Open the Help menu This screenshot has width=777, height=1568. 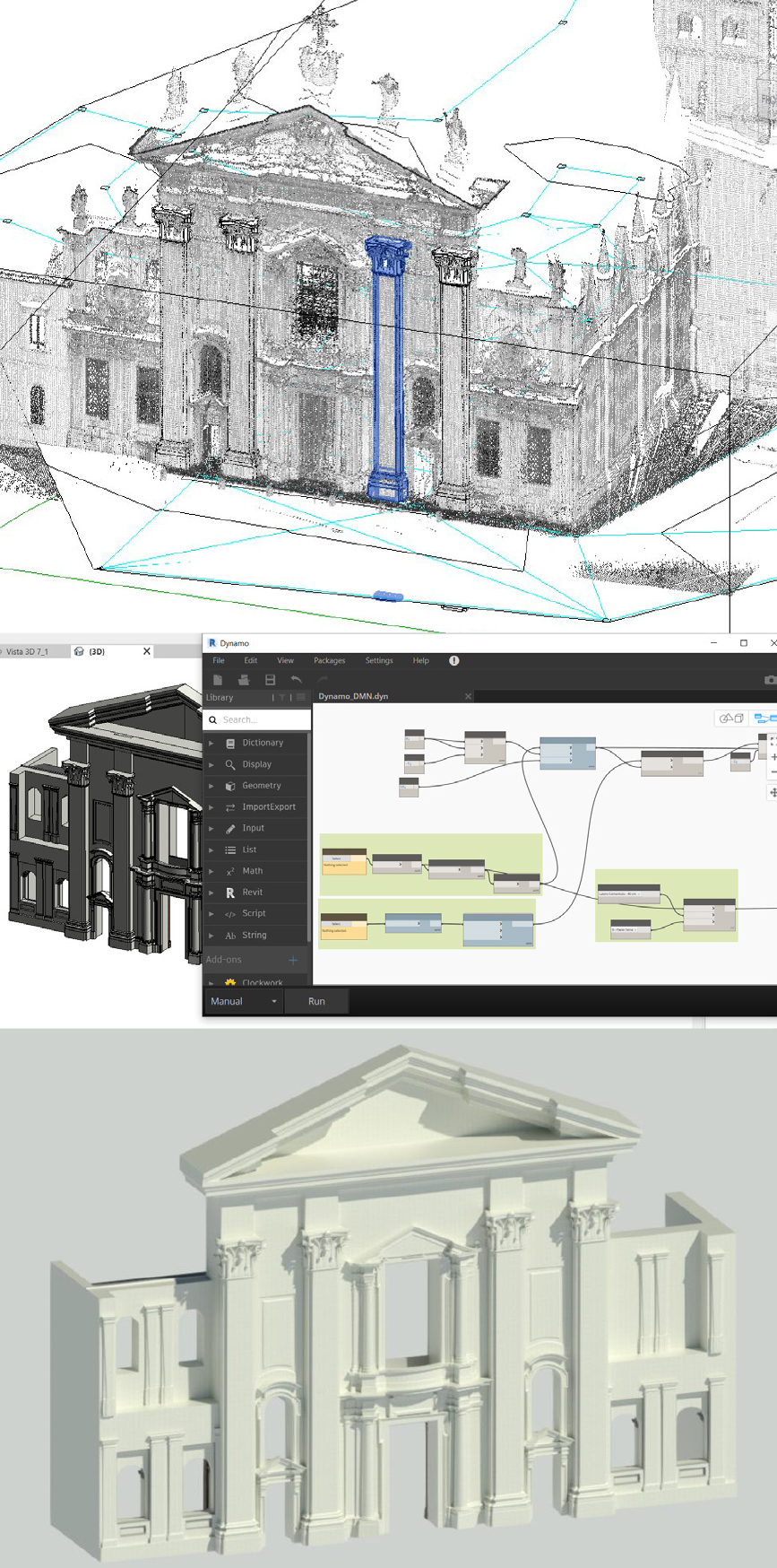[x=421, y=660]
